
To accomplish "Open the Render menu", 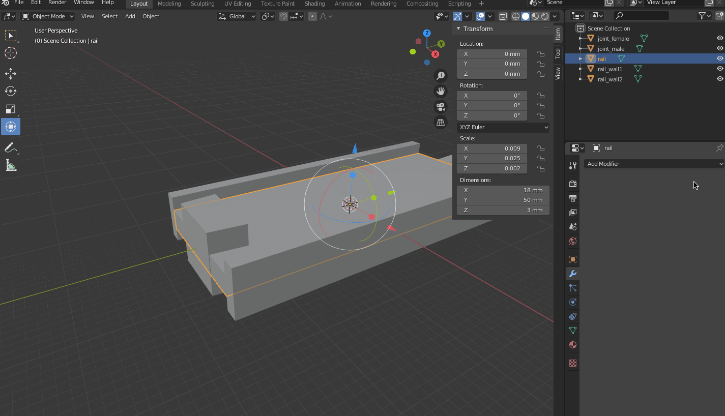I will (x=57, y=3).
